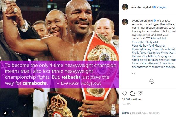Click the HÁ 2 DIAS timestamp

click(127, 104)
